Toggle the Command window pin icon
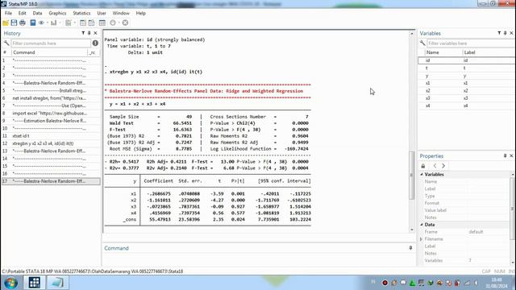The height and width of the screenshot is (290, 516). click(410, 248)
